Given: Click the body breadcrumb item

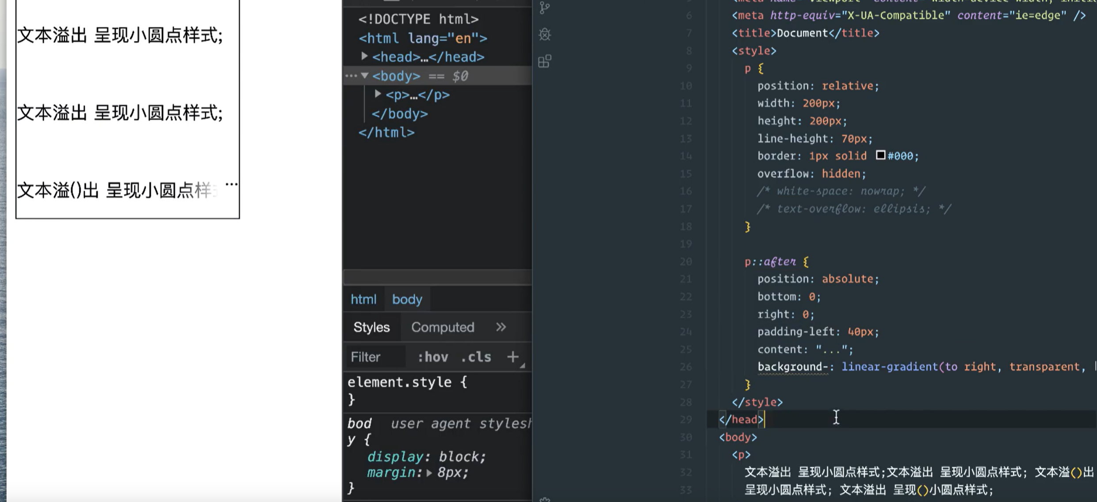Looking at the screenshot, I should coord(407,299).
